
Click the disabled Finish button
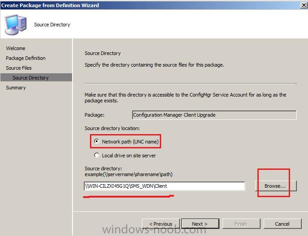click(241, 224)
